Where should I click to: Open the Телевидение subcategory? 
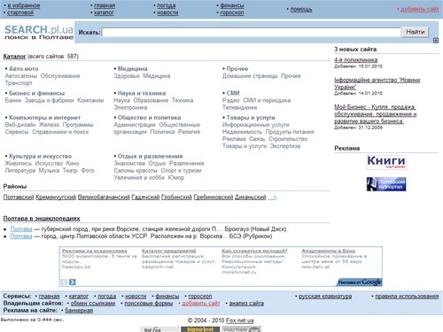pyautogui.click(x=240, y=107)
